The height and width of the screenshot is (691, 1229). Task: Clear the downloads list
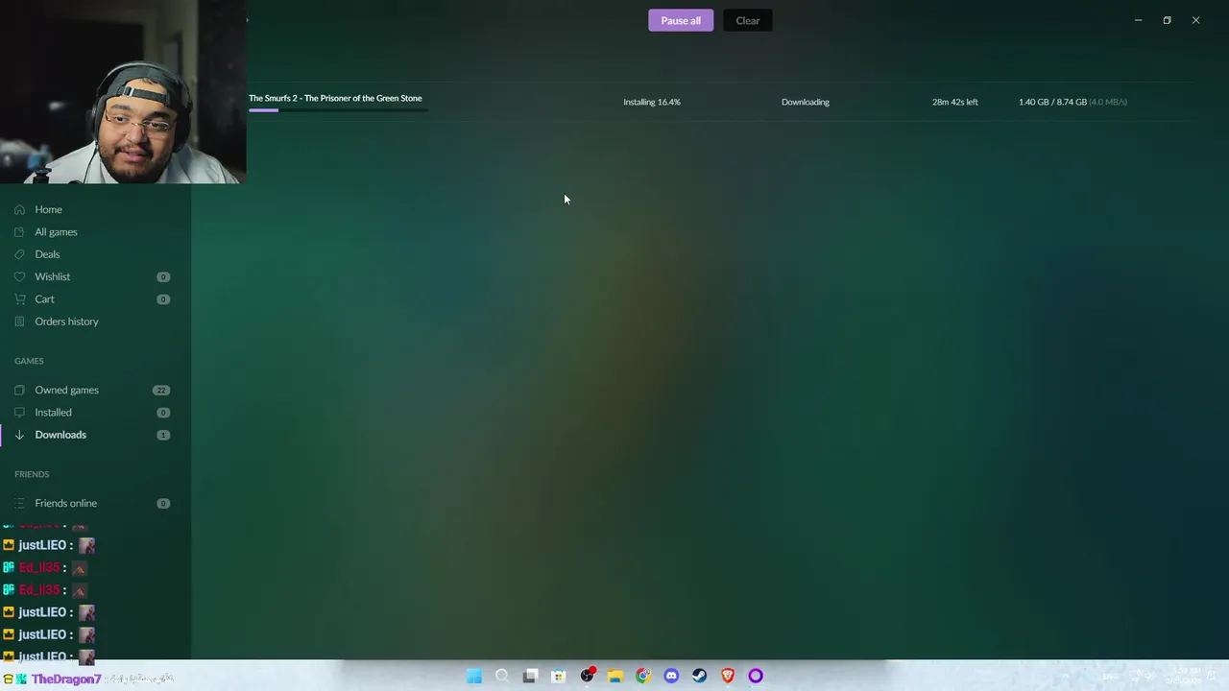click(x=748, y=20)
